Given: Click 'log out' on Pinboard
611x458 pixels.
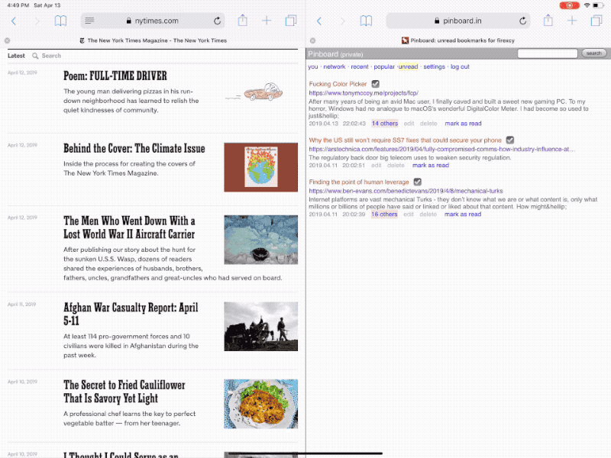Looking at the screenshot, I should (x=460, y=66).
